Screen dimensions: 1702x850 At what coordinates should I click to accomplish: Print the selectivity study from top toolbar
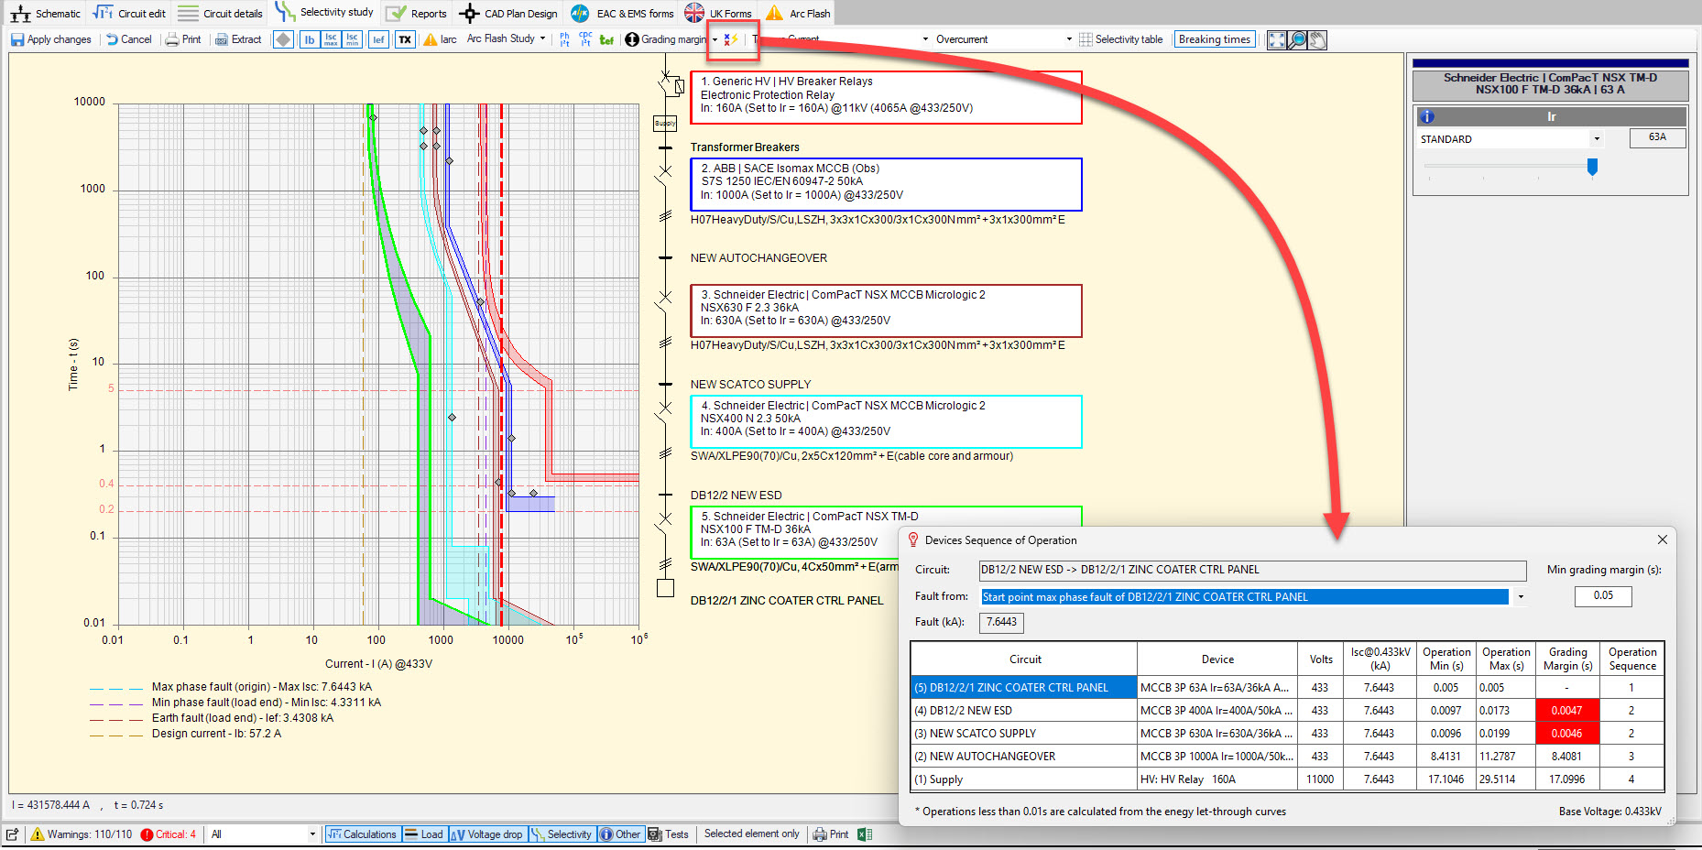click(x=183, y=39)
